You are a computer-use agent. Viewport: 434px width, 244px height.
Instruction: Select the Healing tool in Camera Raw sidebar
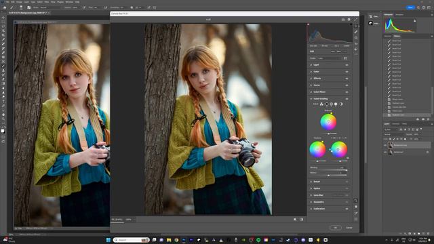point(356,32)
